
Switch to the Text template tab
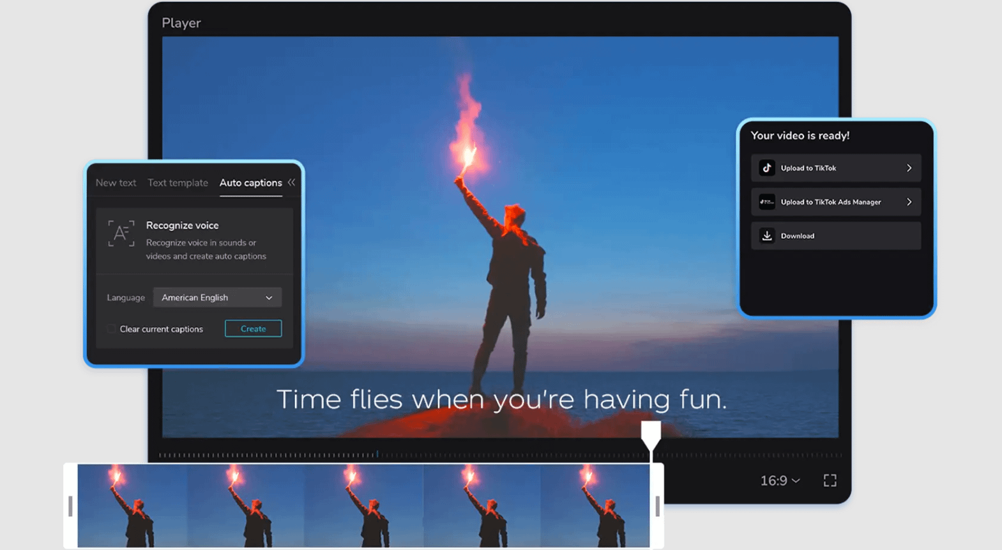pyautogui.click(x=178, y=183)
